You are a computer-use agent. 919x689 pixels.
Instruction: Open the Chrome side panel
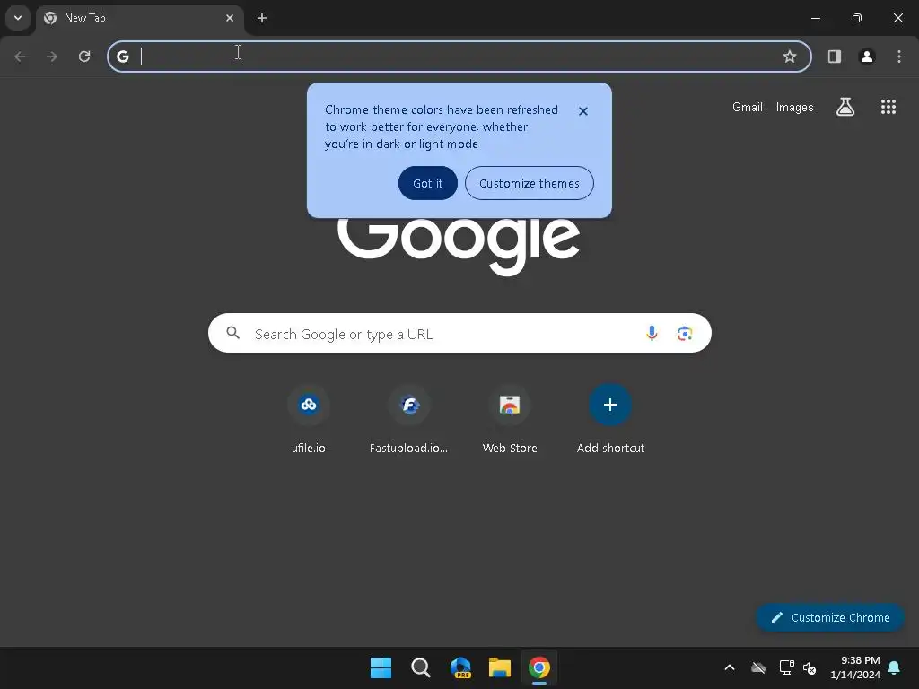point(835,57)
